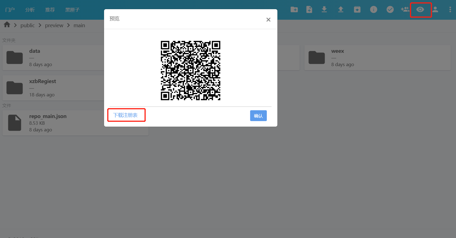Click the 文件夹 section label
The image size is (456, 238).
pyautogui.click(x=9, y=40)
